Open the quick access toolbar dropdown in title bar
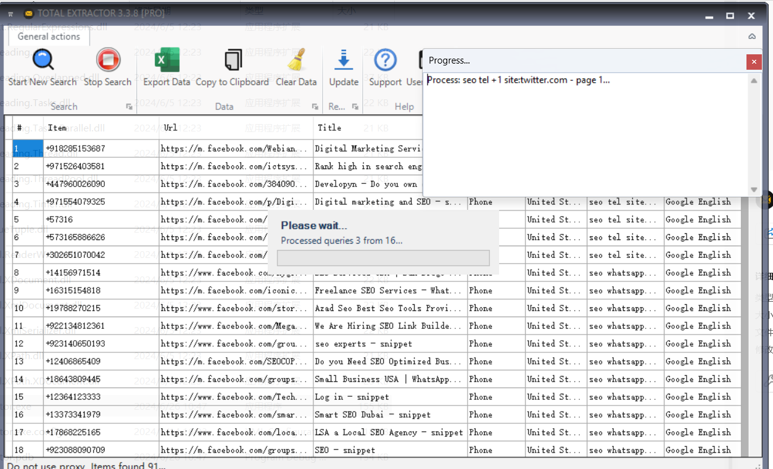This screenshot has width=773, height=469. coord(11,14)
